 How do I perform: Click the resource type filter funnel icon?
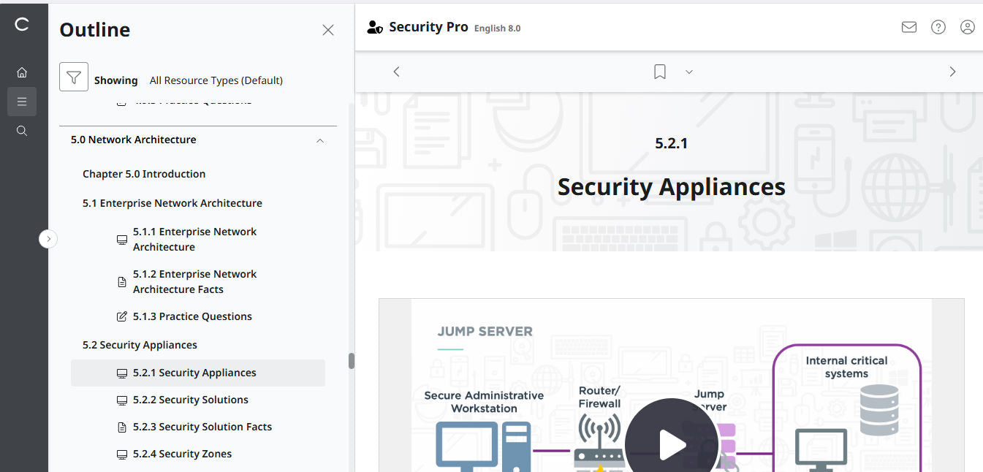(x=73, y=76)
